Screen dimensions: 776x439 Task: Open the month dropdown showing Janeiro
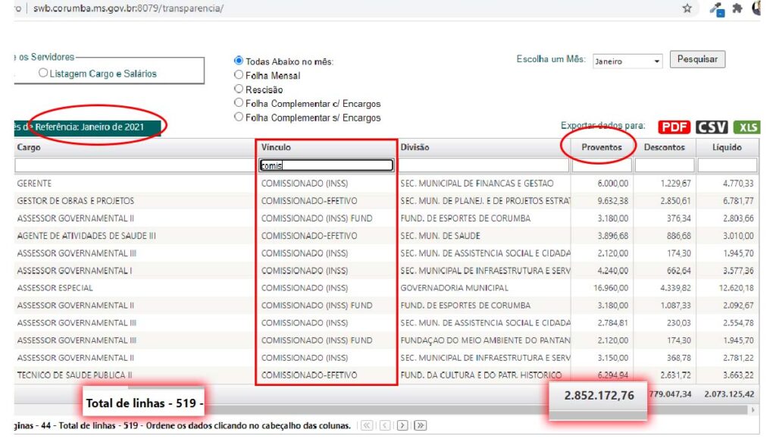(x=627, y=61)
